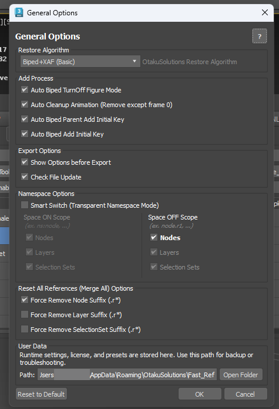This screenshot has height=409, width=279.
Task: Click the Namespace Options group label
Action: pyautogui.click(x=46, y=194)
